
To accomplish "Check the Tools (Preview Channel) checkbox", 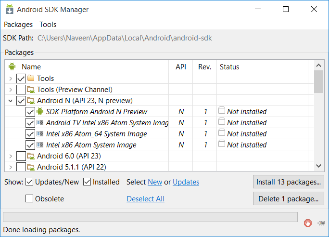I will (21, 90).
